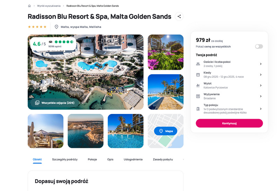Image resolution: width=277 pixels, height=191 pixels.
Task: Open the purple flowers photo thumbnail
Action: pos(166,52)
